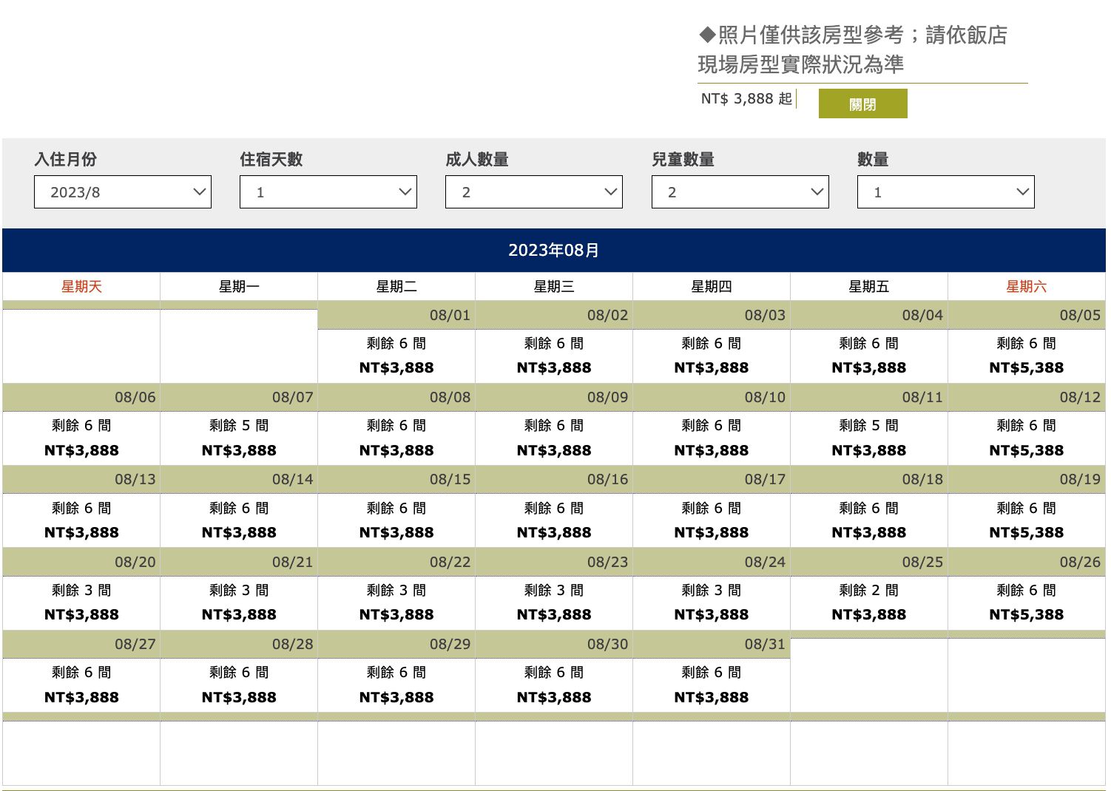Open the 數量 (quantity) dropdown

coord(945,191)
